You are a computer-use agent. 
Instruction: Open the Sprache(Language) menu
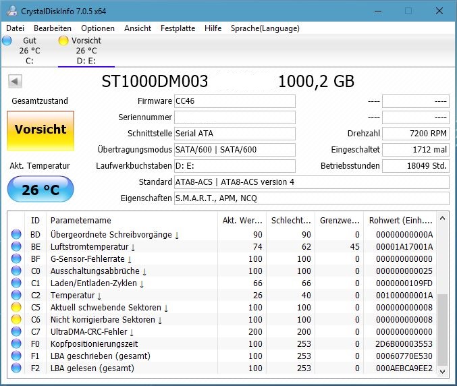click(x=265, y=28)
